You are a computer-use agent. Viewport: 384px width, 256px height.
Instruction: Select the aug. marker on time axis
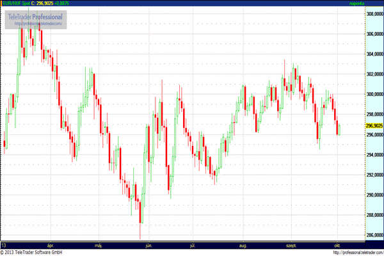coord(243,244)
